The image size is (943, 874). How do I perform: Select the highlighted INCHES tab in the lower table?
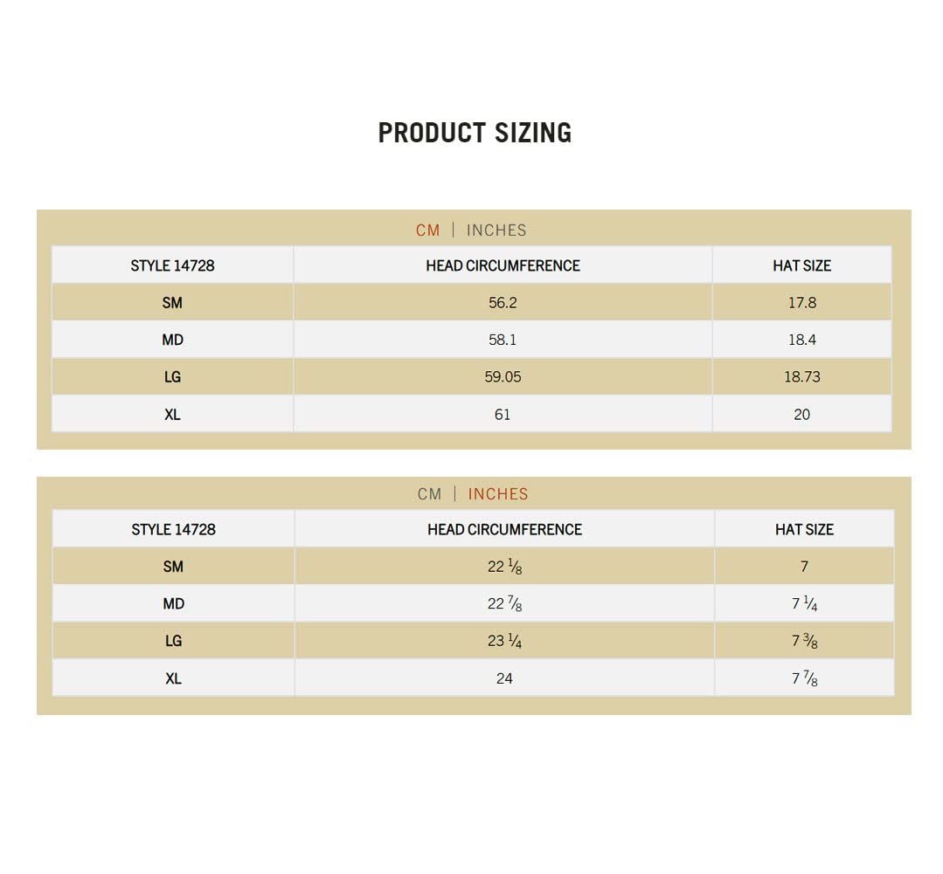click(x=498, y=494)
